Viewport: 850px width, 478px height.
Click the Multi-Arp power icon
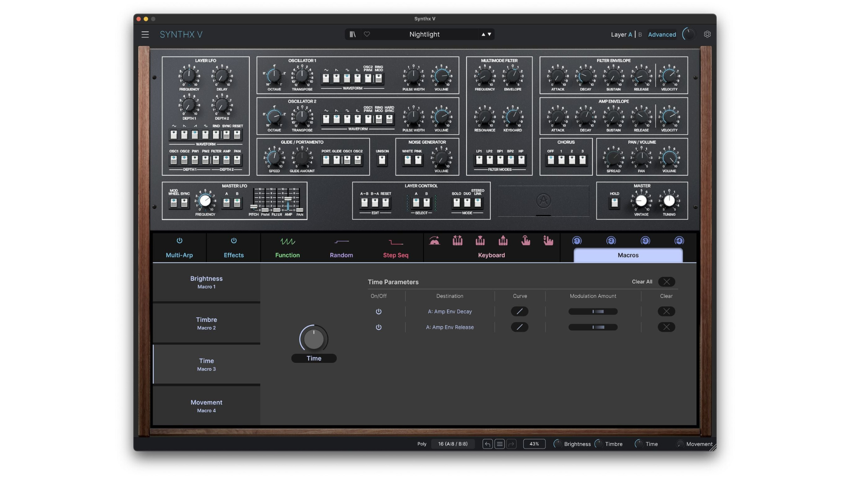point(179,241)
